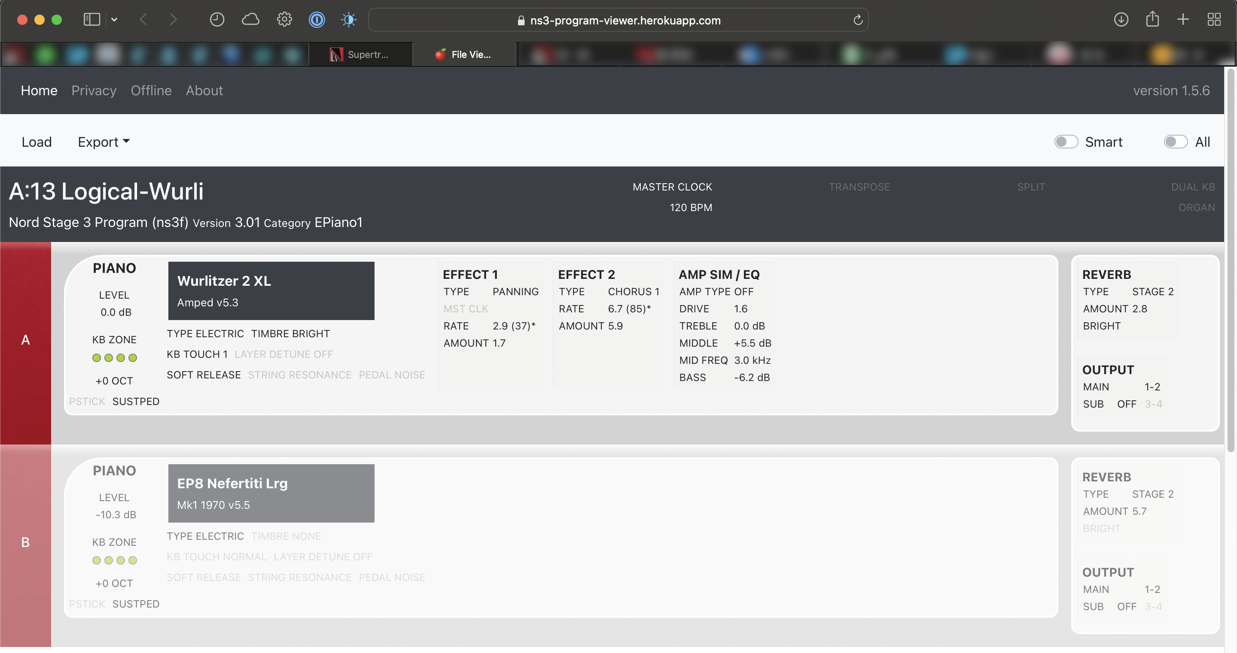The image size is (1237, 653).
Task: Click the first KB ZONE dot in panel A
Action: pyautogui.click(x=97, y=358)
